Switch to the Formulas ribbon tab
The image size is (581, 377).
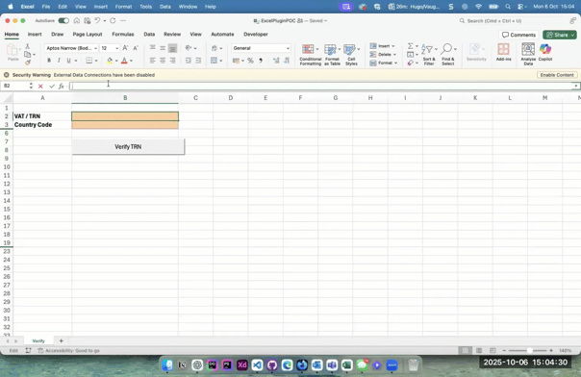123,34
